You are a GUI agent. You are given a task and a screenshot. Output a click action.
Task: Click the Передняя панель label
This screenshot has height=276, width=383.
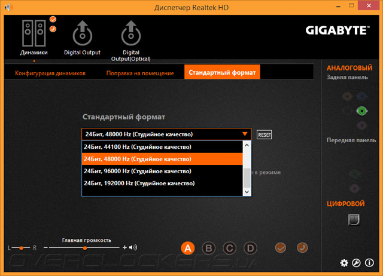pyautogui.click(x=351, y=140)
